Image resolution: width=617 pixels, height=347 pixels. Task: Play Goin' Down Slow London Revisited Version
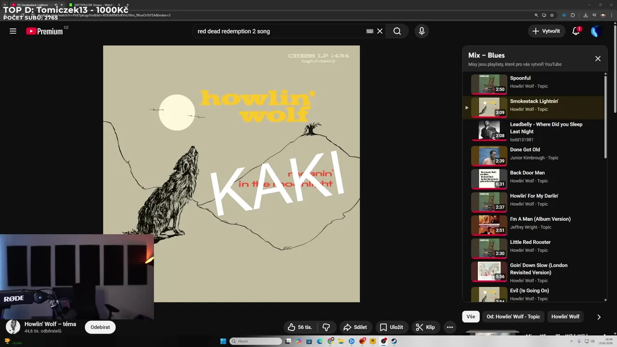click(x=533, y=272)
